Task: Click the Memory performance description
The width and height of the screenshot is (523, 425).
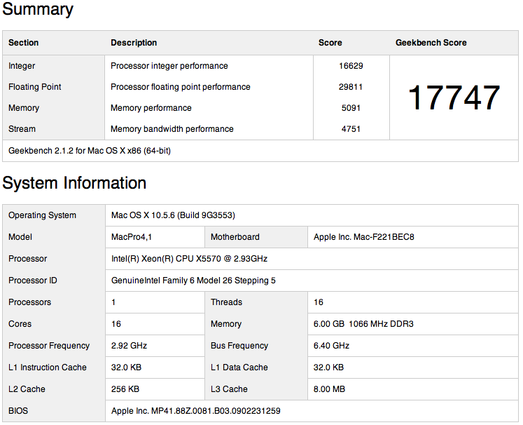Action: [x=151, y=108]
